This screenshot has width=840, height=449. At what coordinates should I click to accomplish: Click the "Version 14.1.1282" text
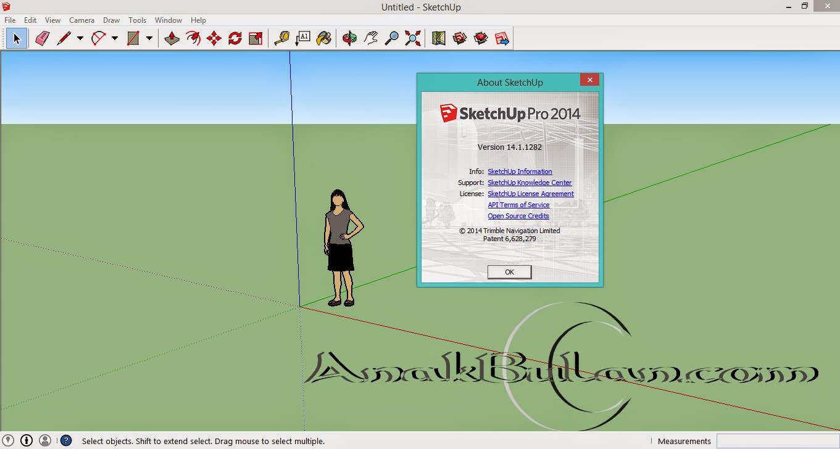coord(510,147)
